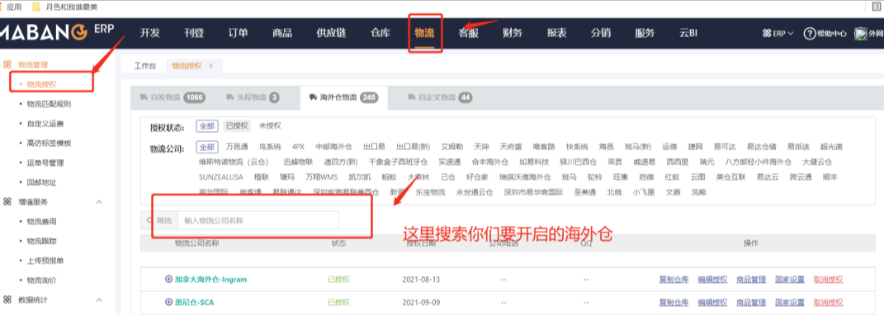Click 编辑授权 for 加拿大海外仓-Ingram
The image size is (884, 315).
712,279
